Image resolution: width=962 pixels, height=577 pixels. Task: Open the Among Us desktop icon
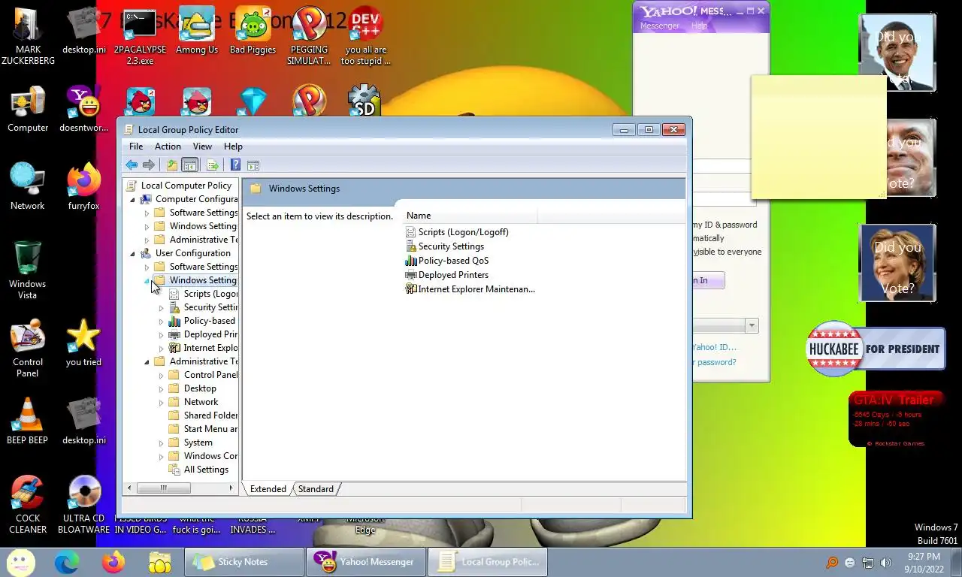coord(197,32)
